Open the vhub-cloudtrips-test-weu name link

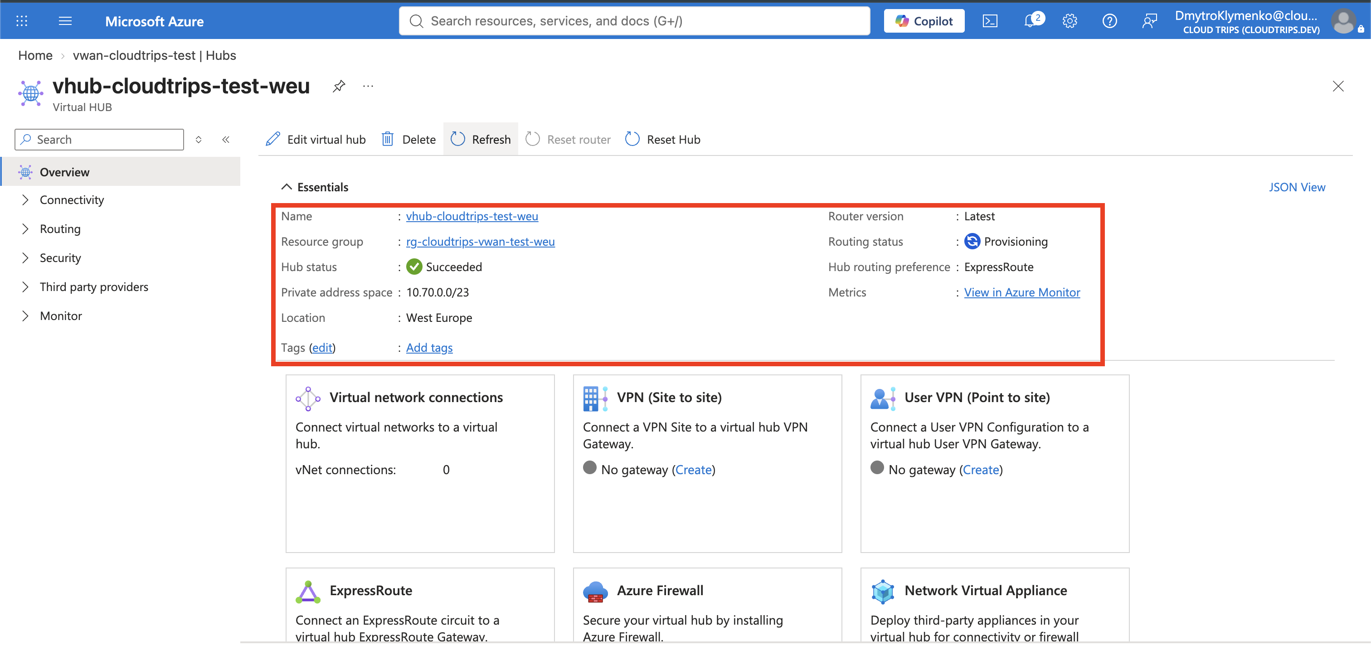[472, 216]
